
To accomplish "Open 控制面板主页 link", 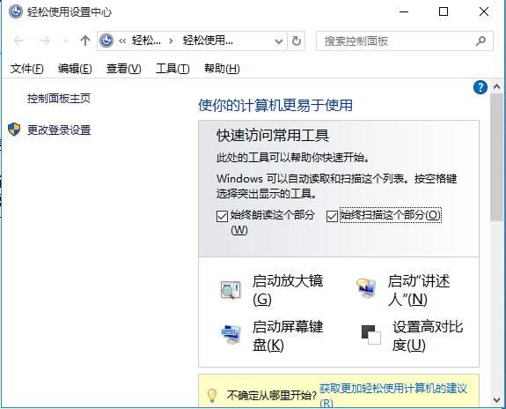I will [59, 99].
